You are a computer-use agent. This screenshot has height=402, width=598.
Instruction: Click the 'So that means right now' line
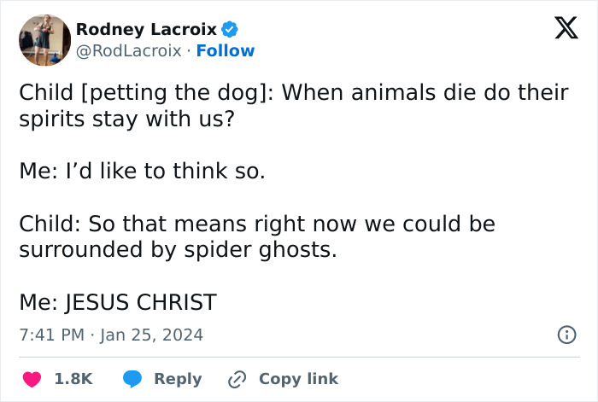[x=256, y=224]
